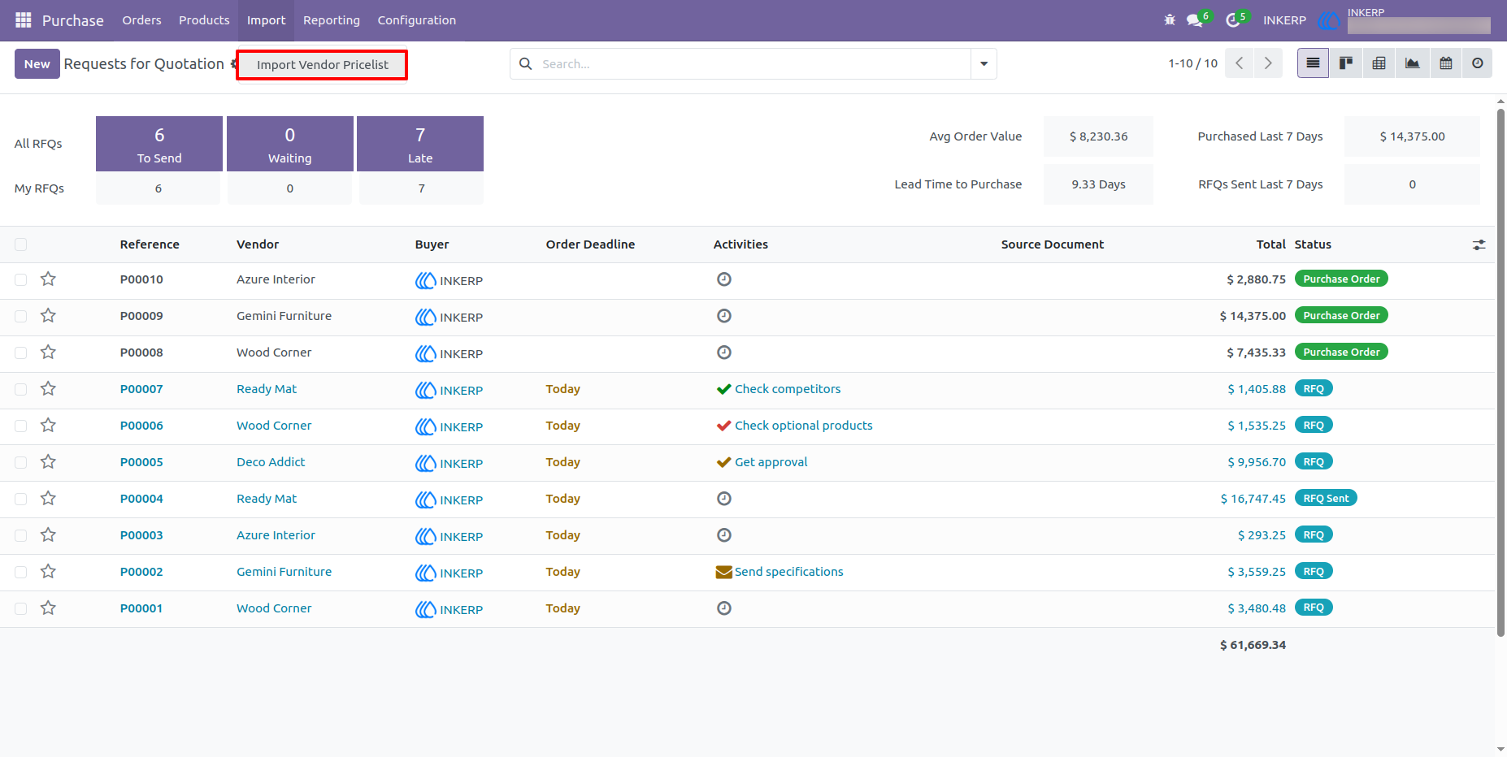
Task: Open the red check activity icon for P00006
Action: click(x=723, y=426)
